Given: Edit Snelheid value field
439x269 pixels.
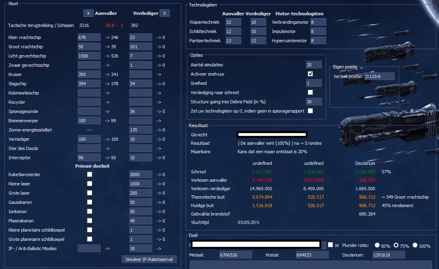Looking at the screenshot, I should pos(314,83).
